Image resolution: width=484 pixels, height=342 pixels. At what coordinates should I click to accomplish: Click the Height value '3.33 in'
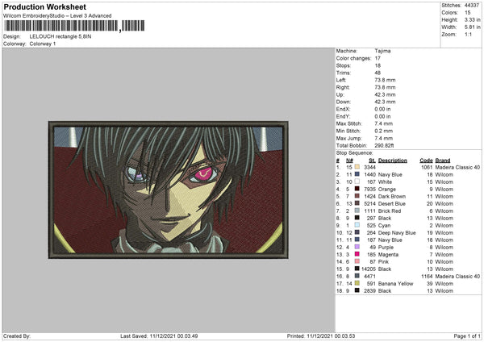(x=472, y=19)
